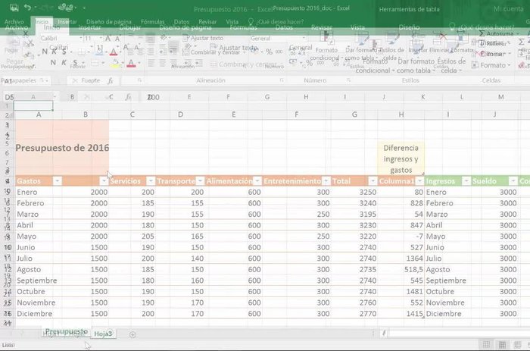The width and height of the screenshot is (530, 351).
Task: Select Servicios cell with value 205
Action: [132, 236]
